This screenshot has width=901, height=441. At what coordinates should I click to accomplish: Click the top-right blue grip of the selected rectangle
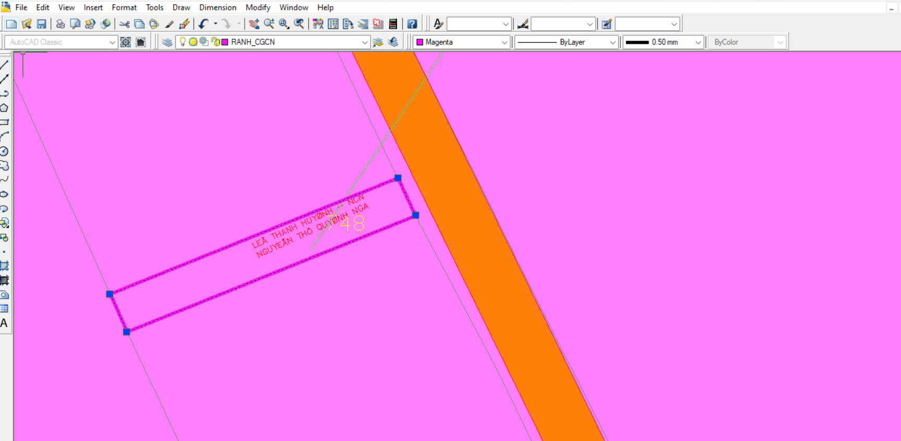point(398,178)
